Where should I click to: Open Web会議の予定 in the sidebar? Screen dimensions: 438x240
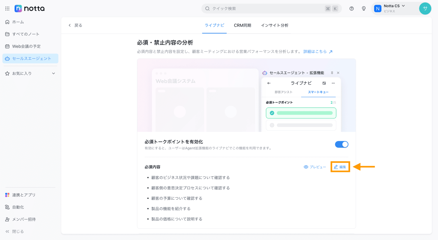[30, 46]
